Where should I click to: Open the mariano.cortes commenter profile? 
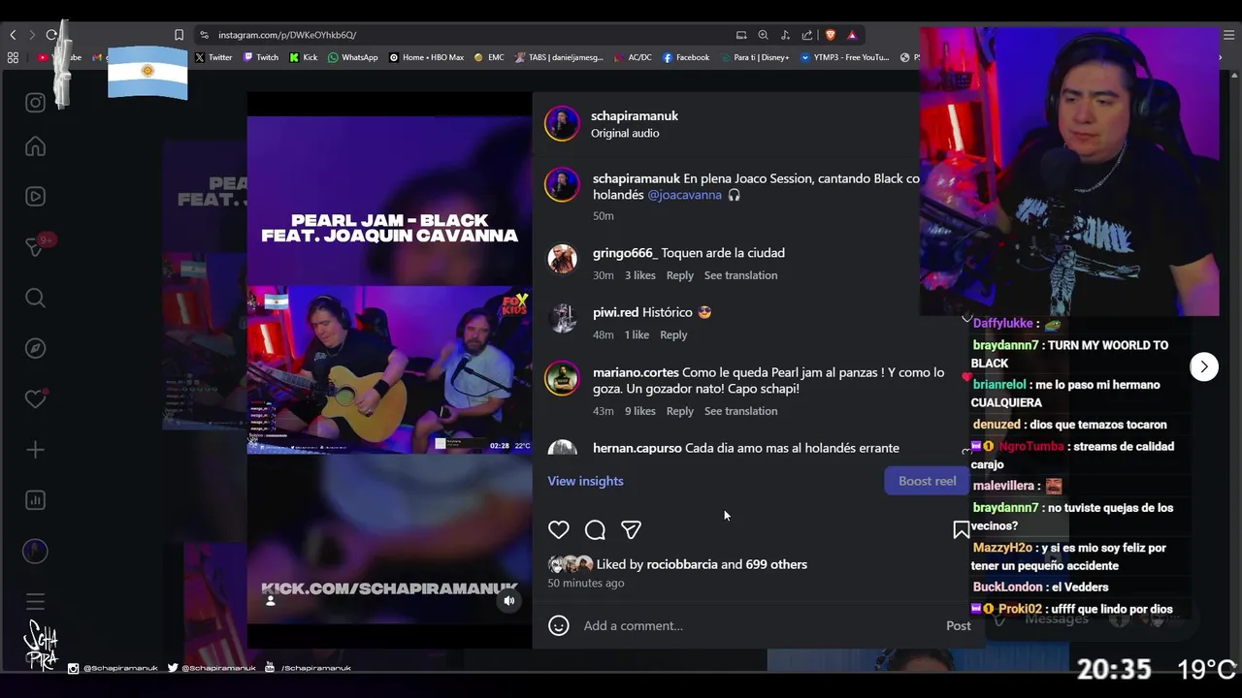click(x=636, y=372)
